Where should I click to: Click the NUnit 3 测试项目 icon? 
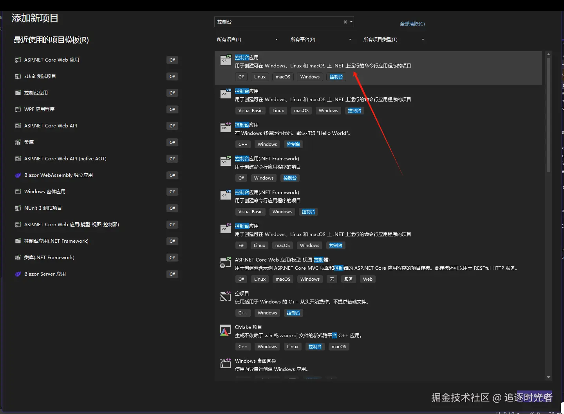tap(18, 208)
